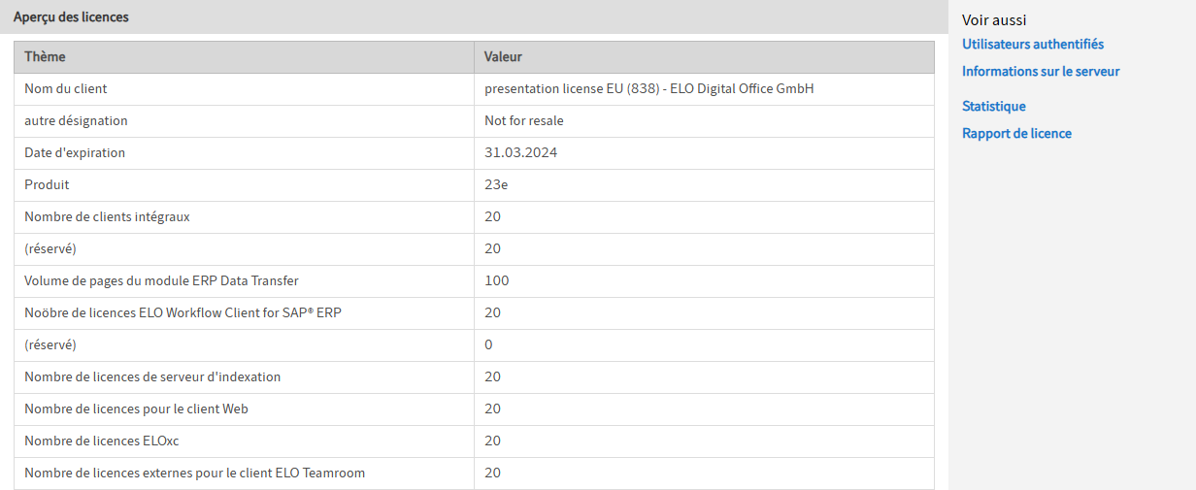Click the Not for resale value
The image size is (1196, 490).
pos(524,121)
